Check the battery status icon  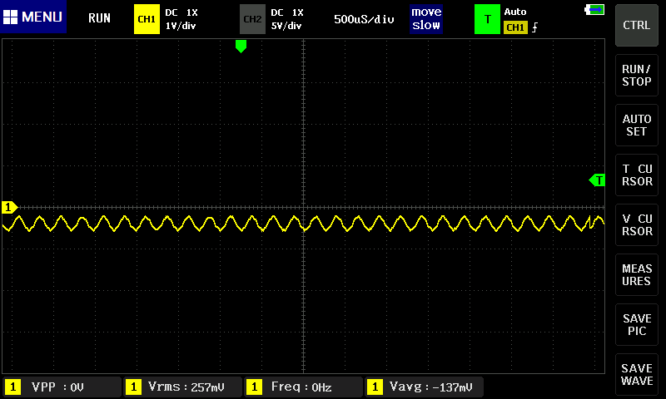click(594, 10)
